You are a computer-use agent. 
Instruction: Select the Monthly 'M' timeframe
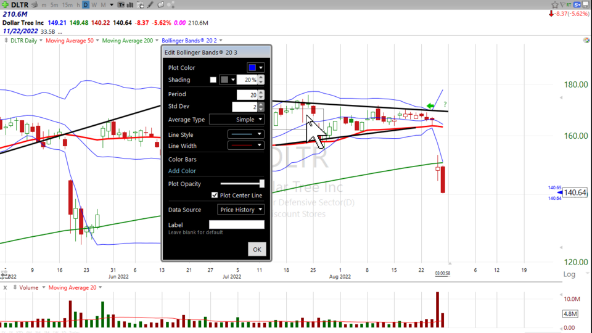pyautogui.click(x=103, y=5)
